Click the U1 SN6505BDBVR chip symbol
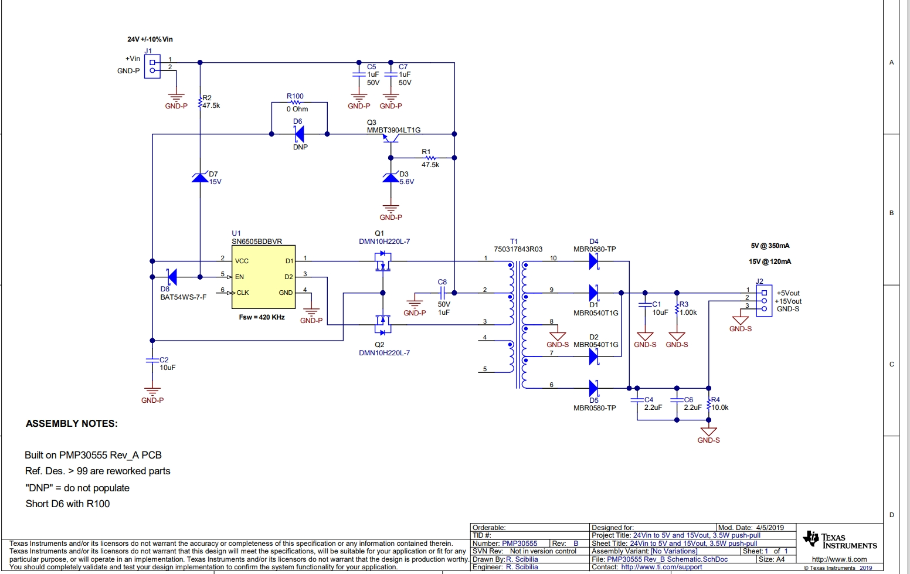This screenshot has height=574, width=910. [x=263, y=277]
